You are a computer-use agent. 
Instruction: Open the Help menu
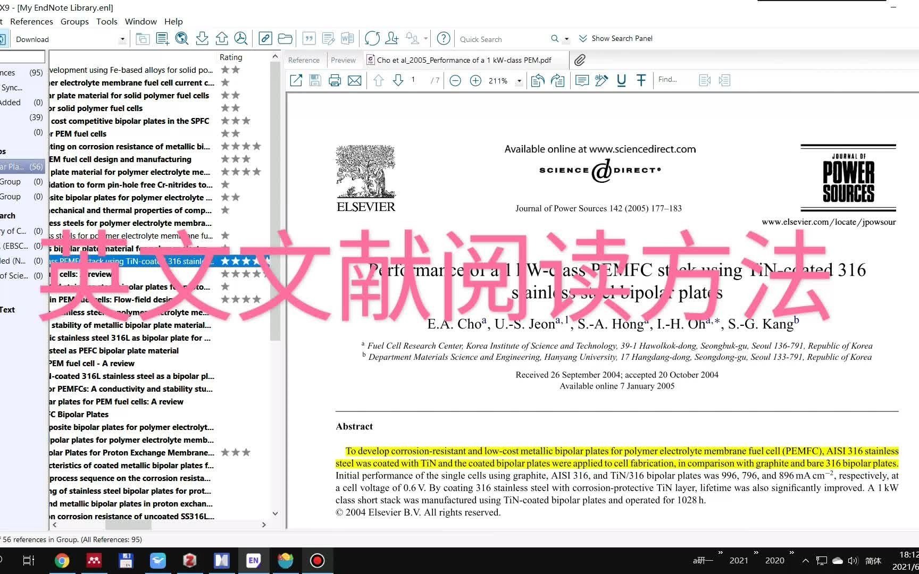pyautogui.click(x=173, y=21)
